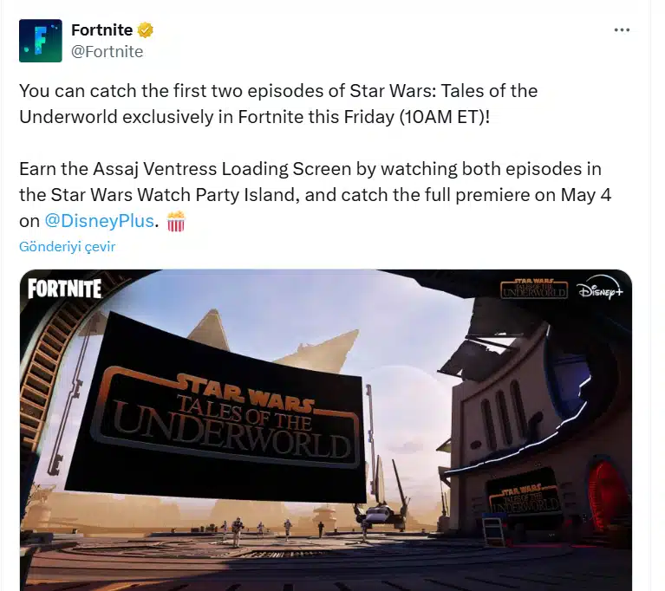Open the Fortnite profile avatar
Image resolution: width=665 pixels, height=591 pixels.
(40, 41)
